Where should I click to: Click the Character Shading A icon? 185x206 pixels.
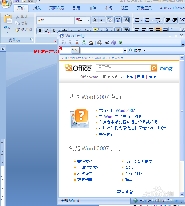[118, 30]
